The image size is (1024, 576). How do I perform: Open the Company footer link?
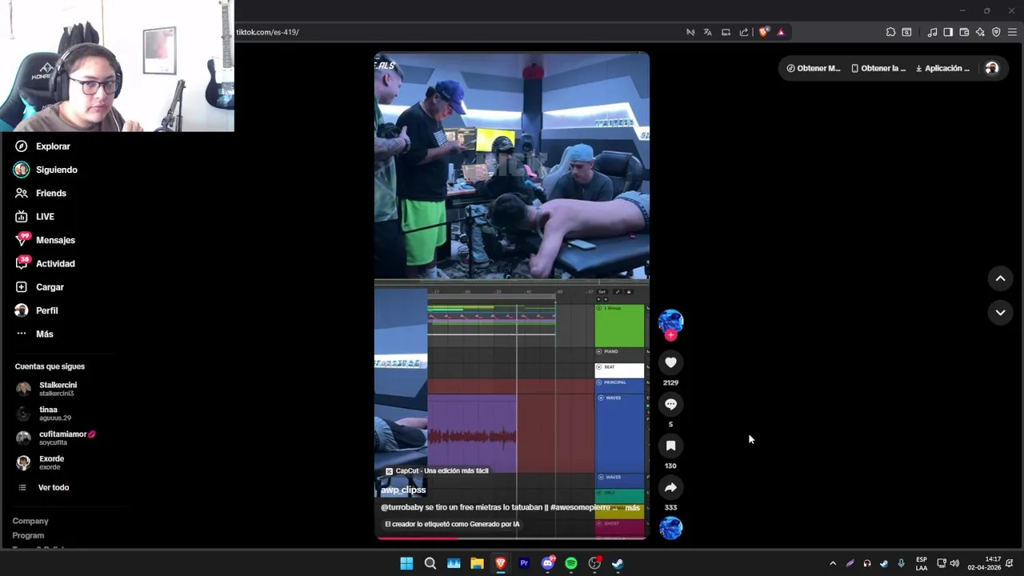tap(30, 521)
